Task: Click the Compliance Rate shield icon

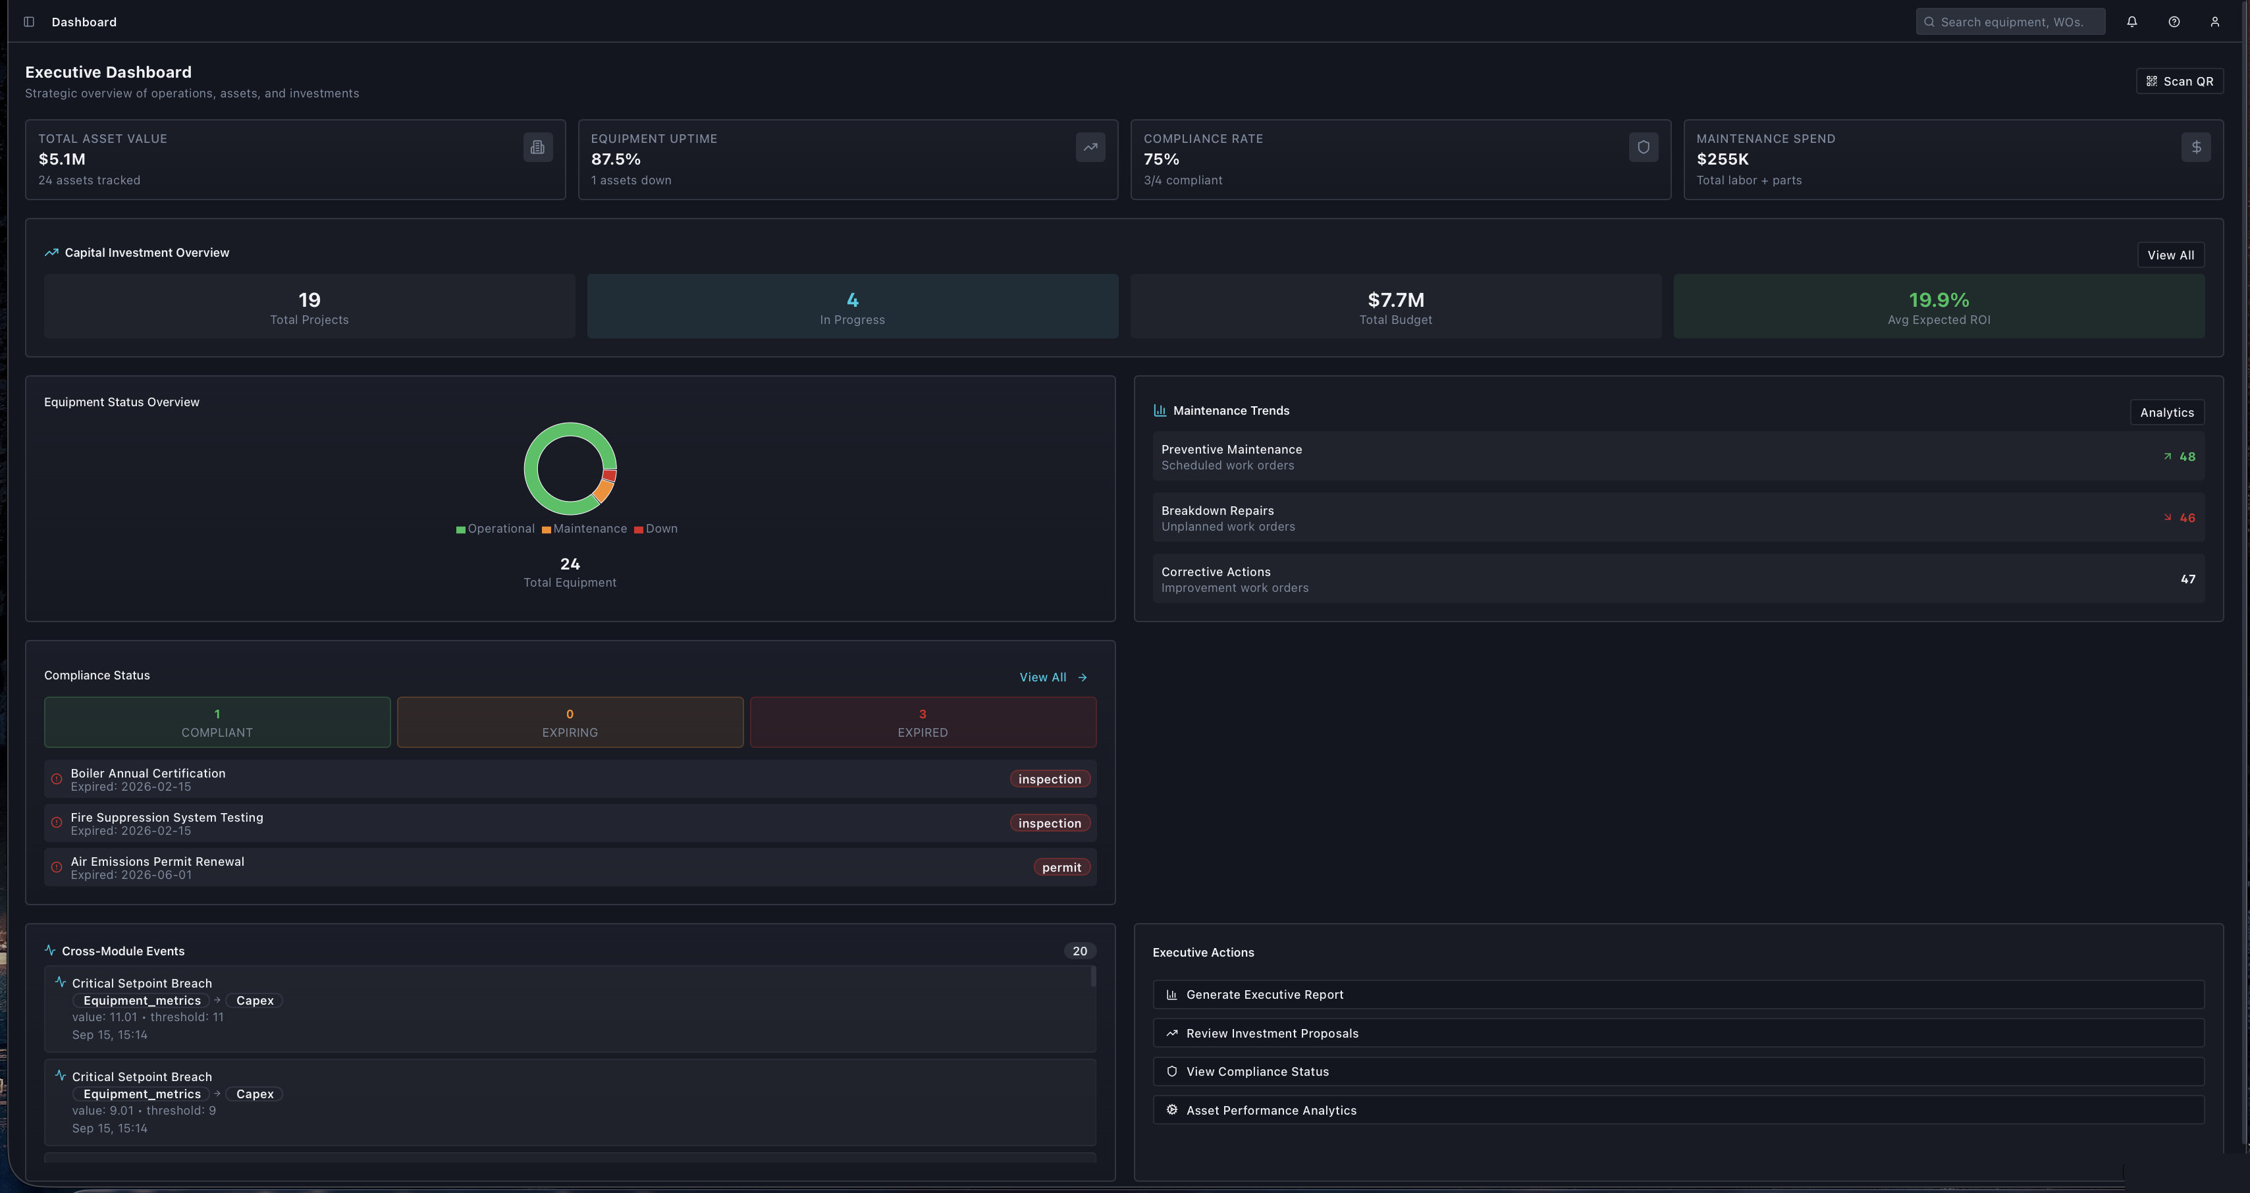Action: click(x=1644, y=147)
